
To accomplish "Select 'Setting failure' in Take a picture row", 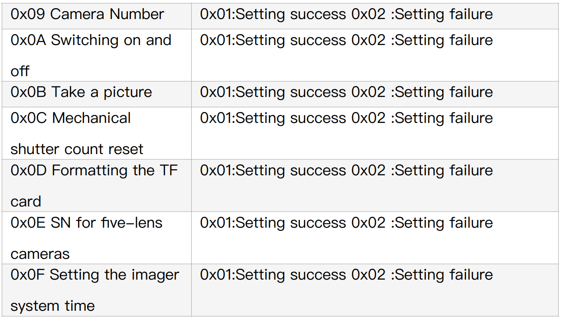I will (444, 92).
